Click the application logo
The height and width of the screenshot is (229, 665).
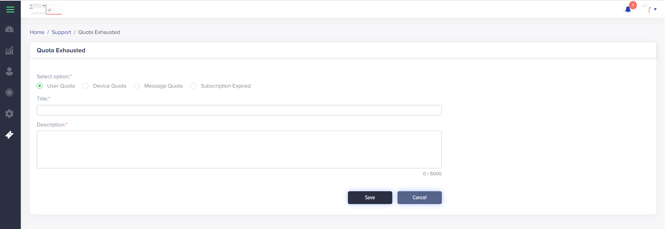tap(45, 9)
